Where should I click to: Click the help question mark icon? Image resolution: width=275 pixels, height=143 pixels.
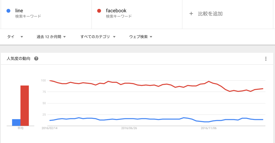(36, 59)
